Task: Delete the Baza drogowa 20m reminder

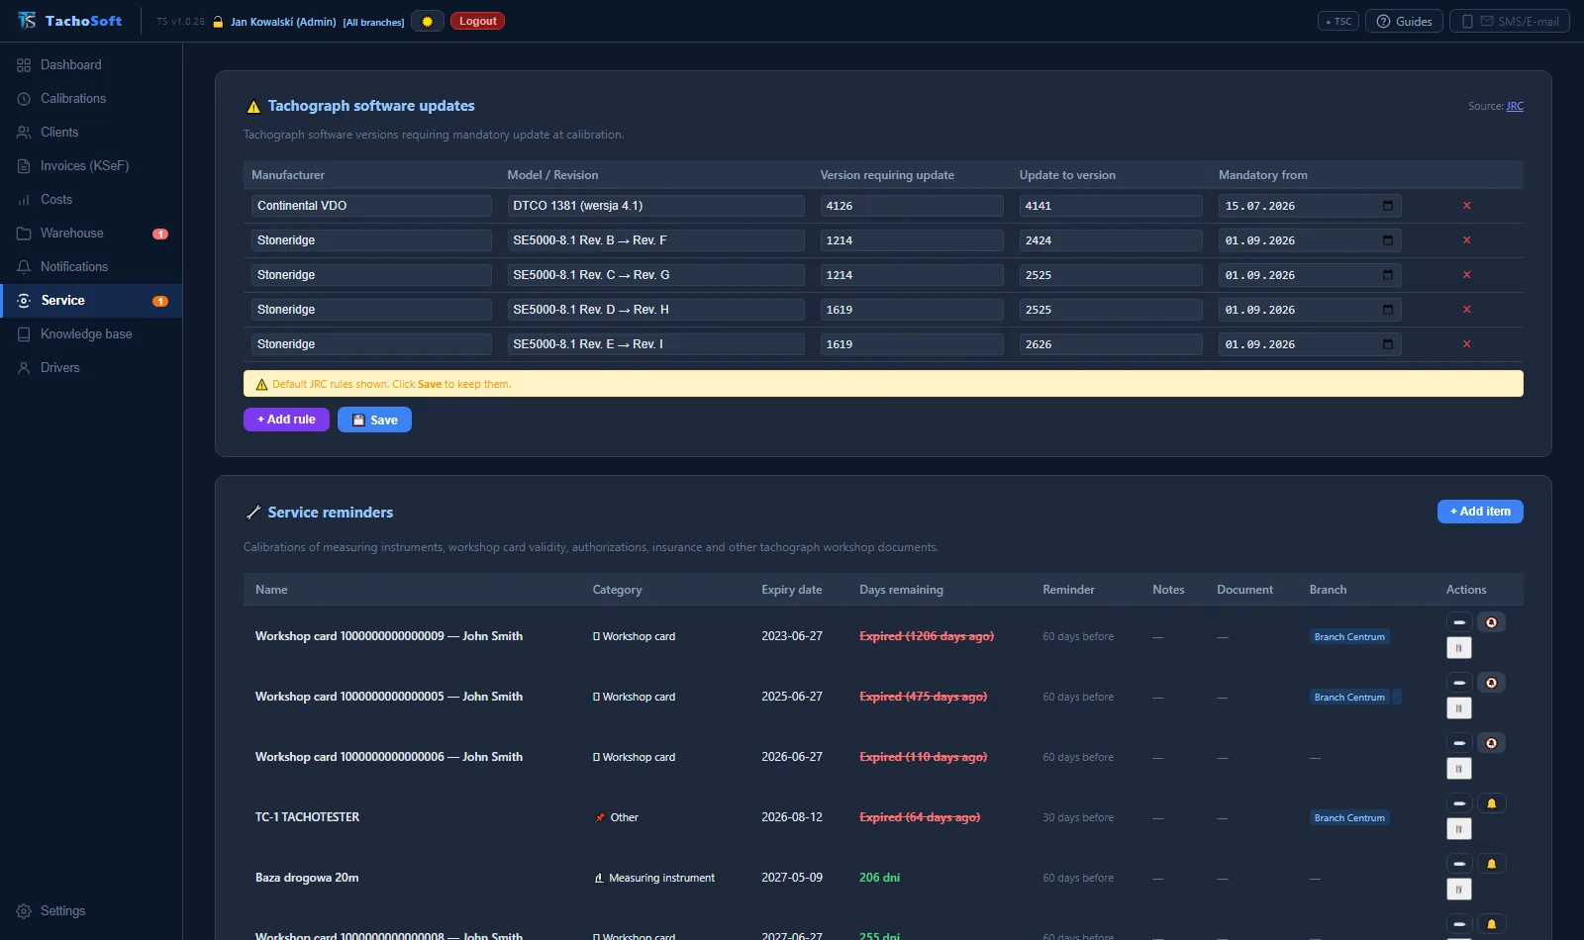Action: [1459, 890]
